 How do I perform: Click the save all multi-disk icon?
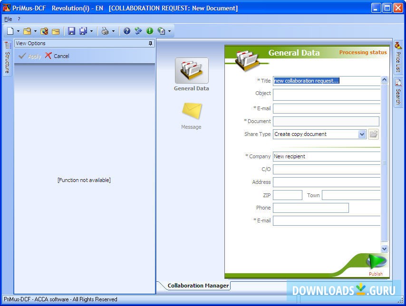click(83, 31)
